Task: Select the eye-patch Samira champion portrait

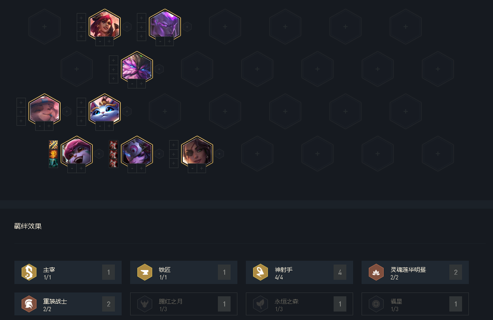Action: pyautogui.click(x=197, y=152)
